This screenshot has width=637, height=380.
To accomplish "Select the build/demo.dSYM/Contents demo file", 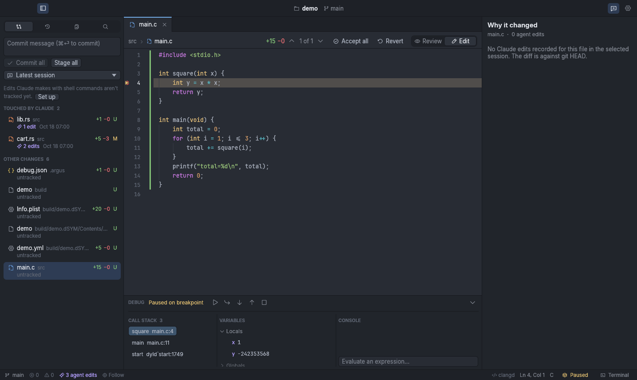I will click(62, 232).
